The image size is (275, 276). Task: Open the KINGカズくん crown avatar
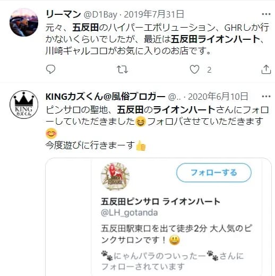24,105
